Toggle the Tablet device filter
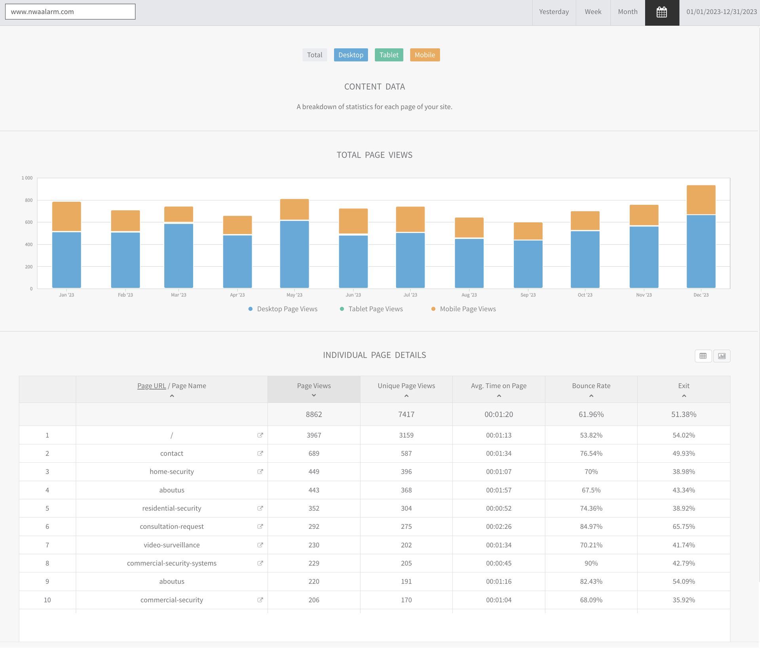The image size is (760, 652). [x=389, y=55]
